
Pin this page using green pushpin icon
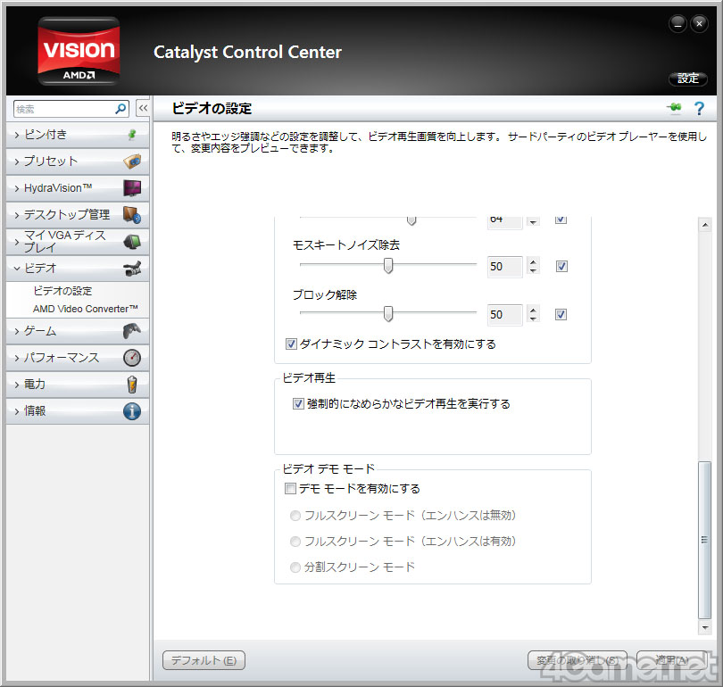coord(674,108)
